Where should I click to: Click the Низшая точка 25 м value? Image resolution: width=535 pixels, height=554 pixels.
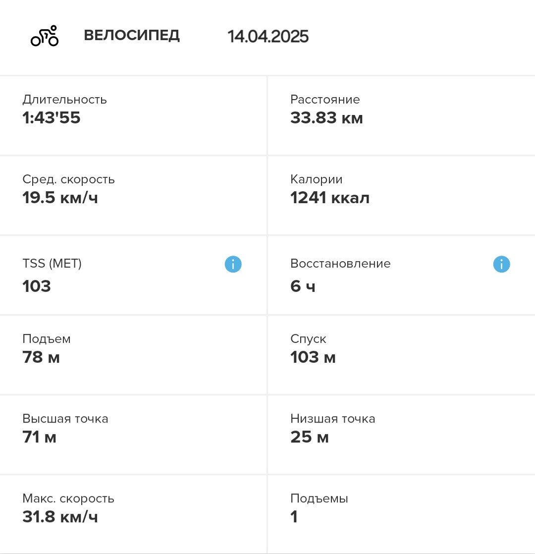[310, 437]
